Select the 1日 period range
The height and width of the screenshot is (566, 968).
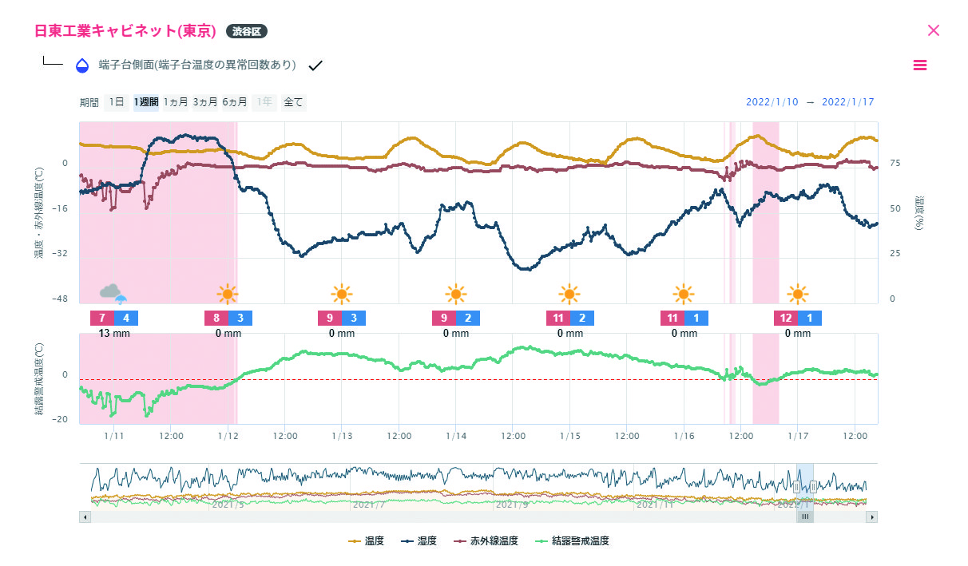117,102
